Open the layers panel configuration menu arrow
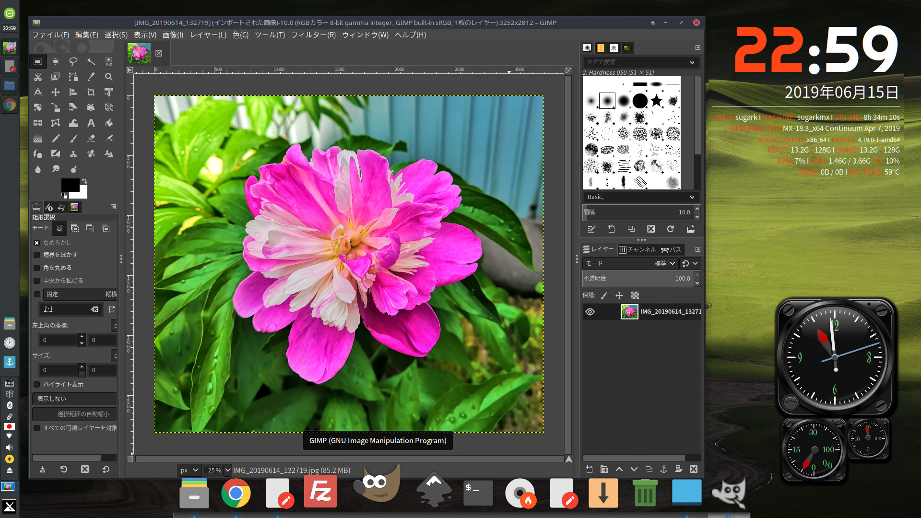The height and width of the screenshot is (518, 921). (x=698, y=249)
